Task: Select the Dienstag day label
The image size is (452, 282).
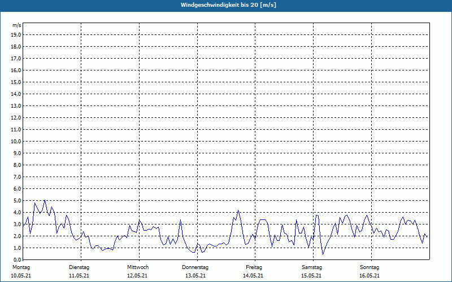Action: (79, 267)
